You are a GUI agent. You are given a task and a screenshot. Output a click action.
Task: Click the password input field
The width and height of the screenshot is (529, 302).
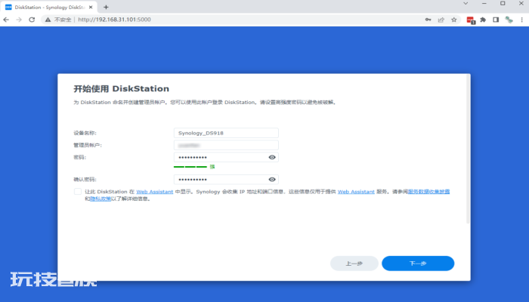226,157
